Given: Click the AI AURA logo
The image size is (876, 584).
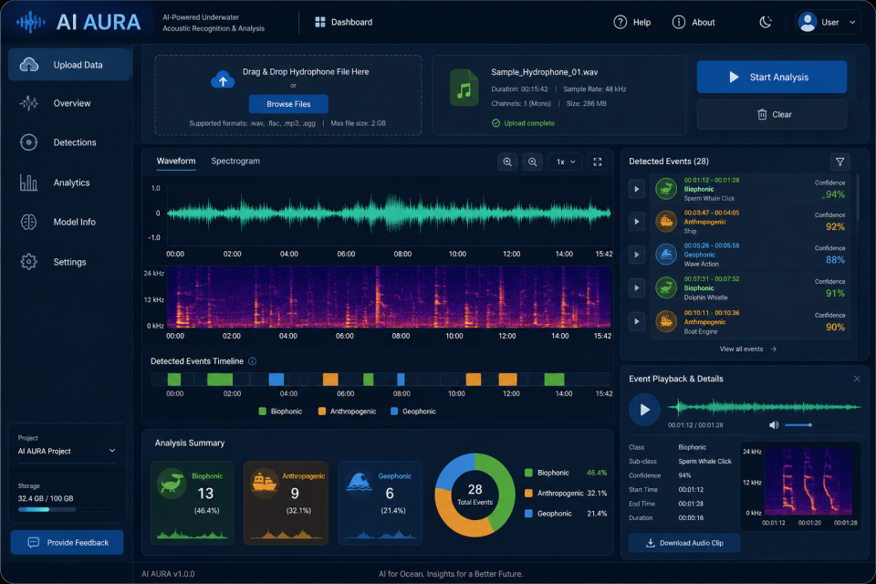Looking at the screenshot, I should pyautogui.click(x=78, y=22).
